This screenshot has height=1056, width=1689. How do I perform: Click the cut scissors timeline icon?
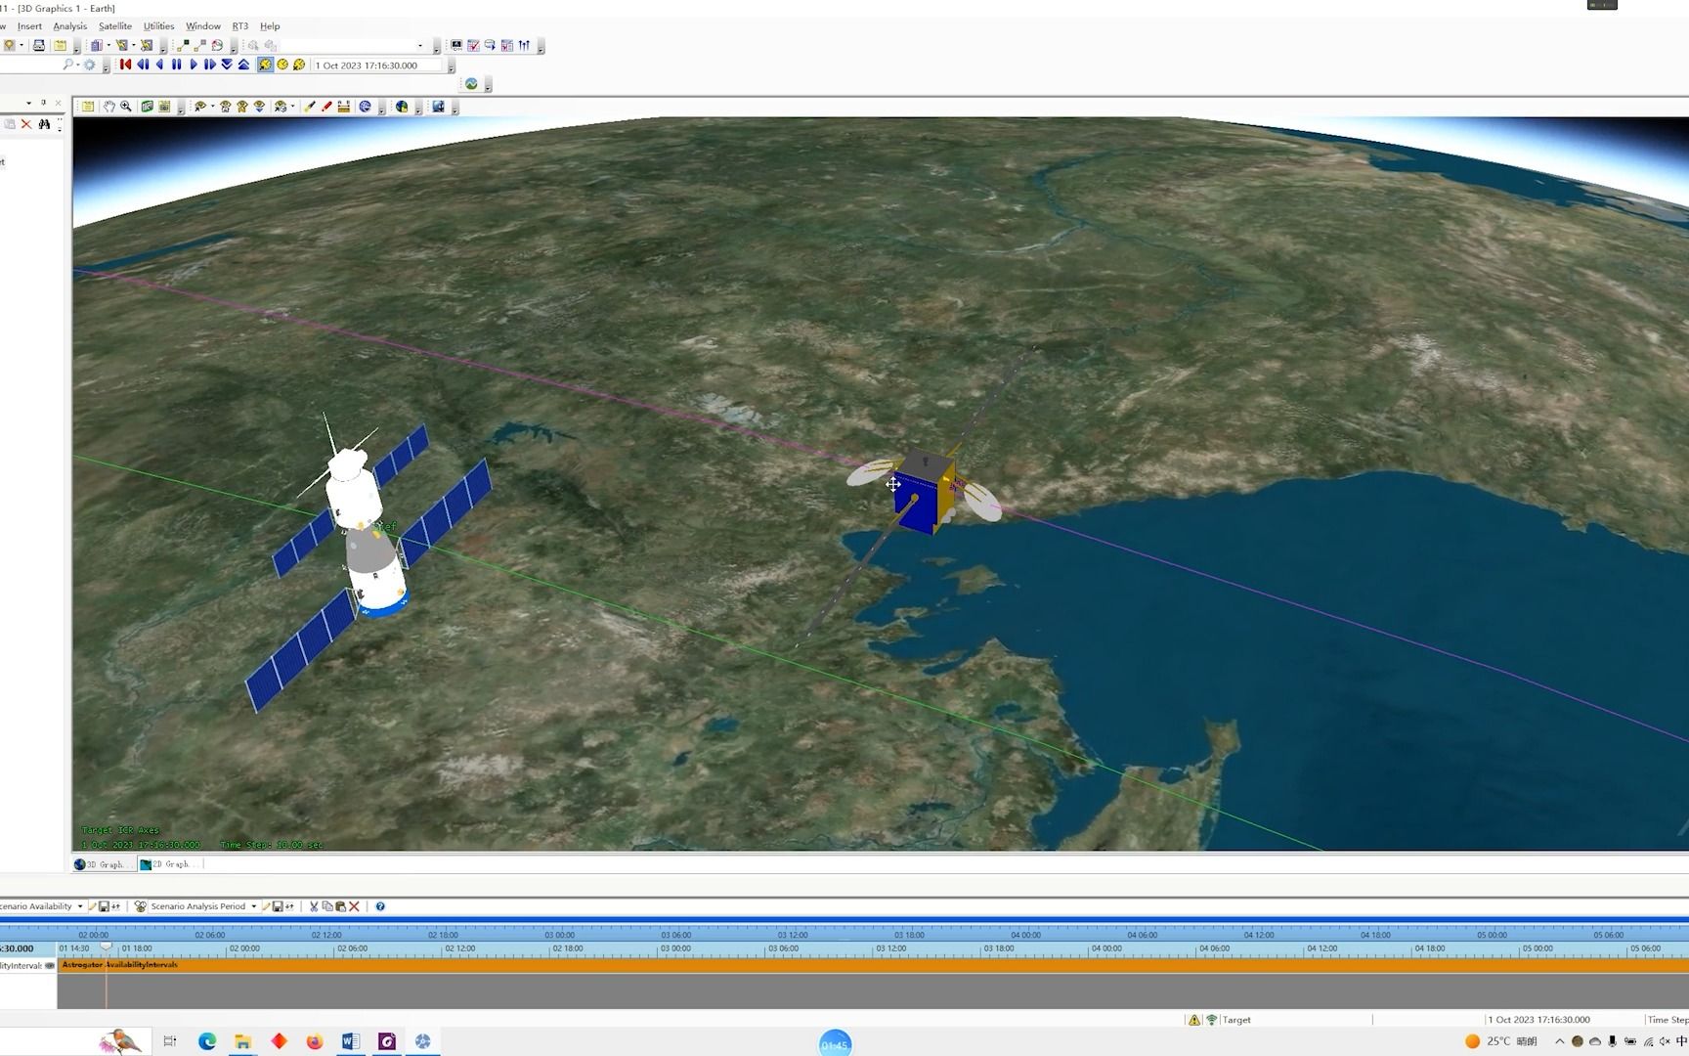point(314,906)
